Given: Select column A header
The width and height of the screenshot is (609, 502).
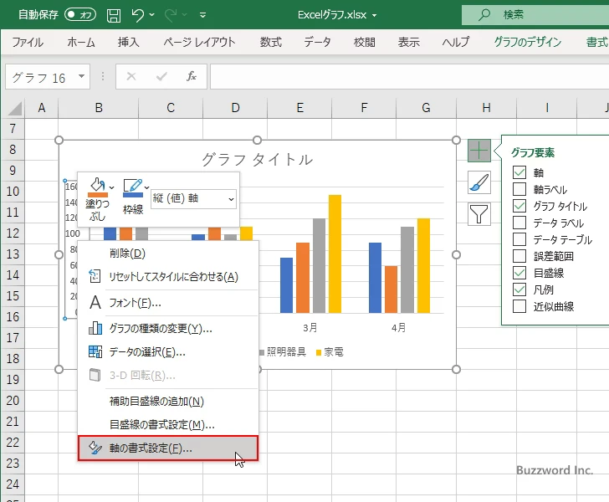Looking at the screenshot, I should [42, 108].
